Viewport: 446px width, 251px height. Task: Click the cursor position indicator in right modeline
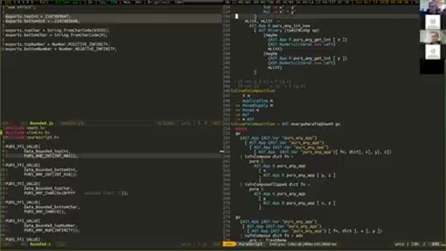418,244
